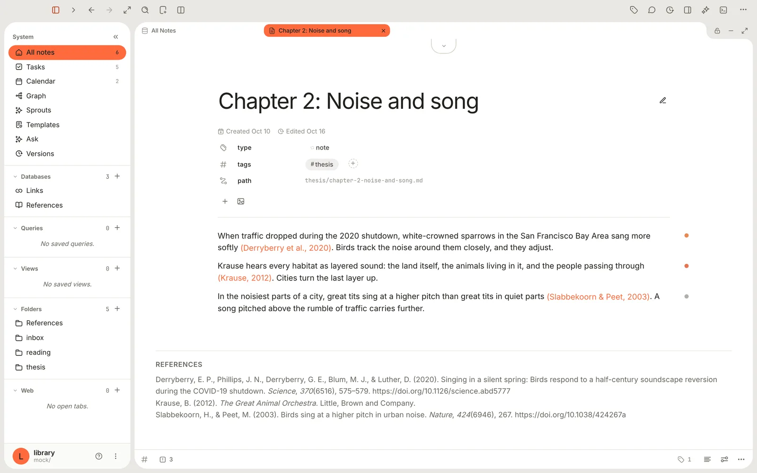
Task: Open search with the magnifier icon
Action: tap(145, 10)
